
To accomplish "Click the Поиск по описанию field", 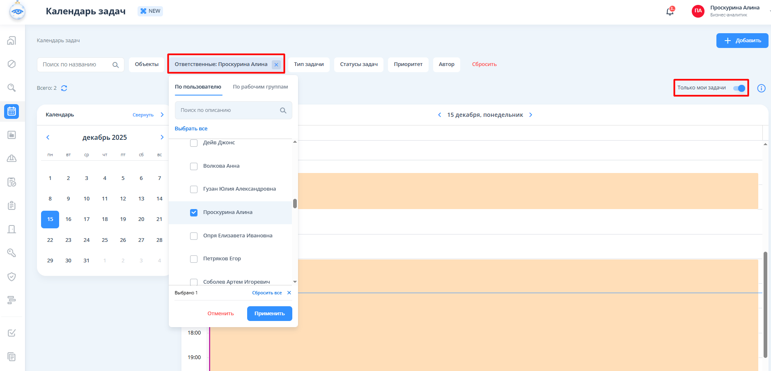I will coord(228,110).
